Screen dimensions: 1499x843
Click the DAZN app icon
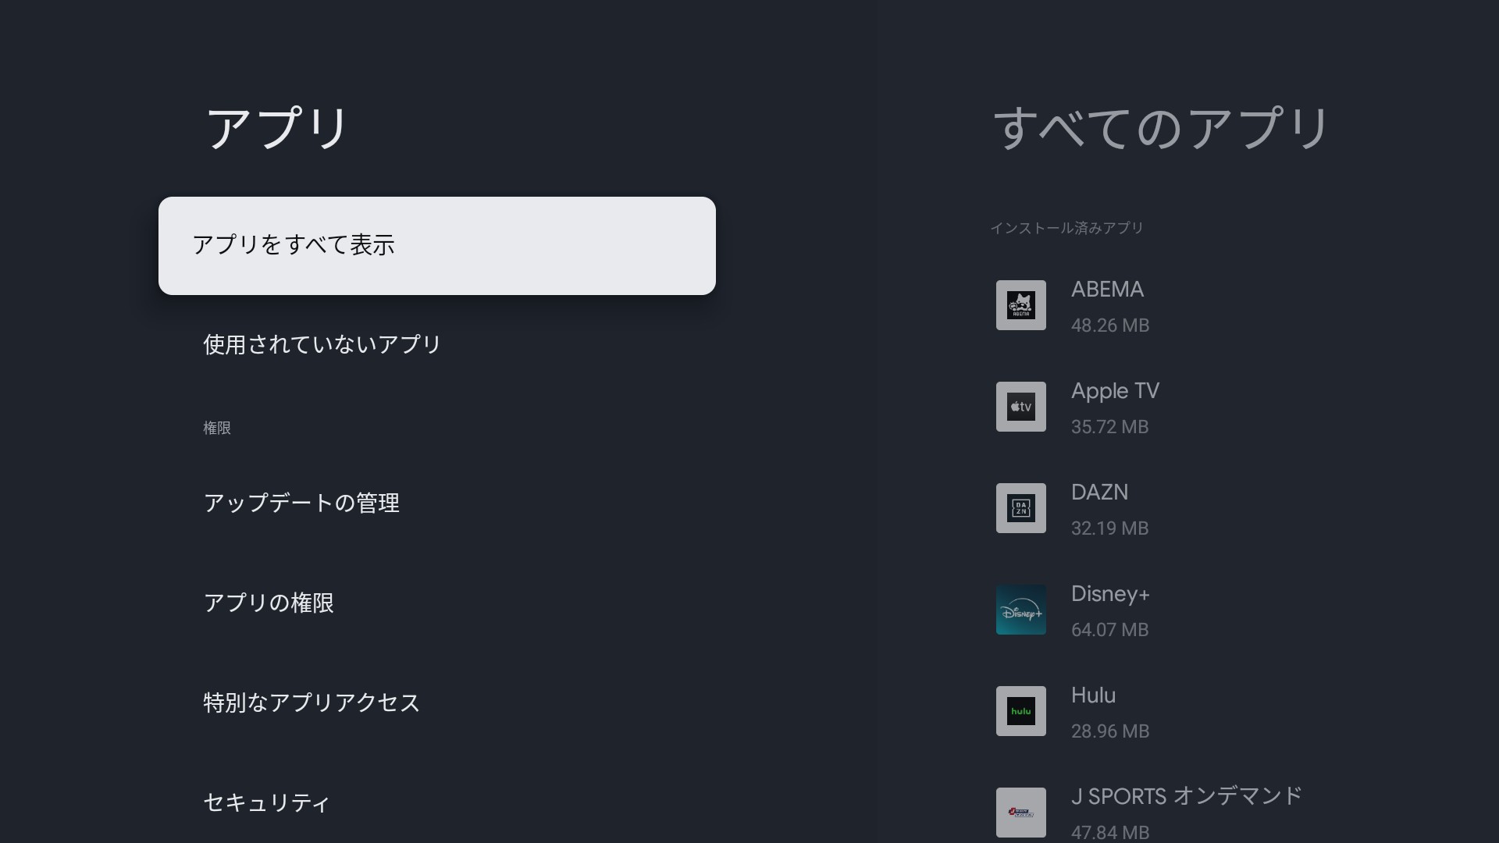point(1020,508)
